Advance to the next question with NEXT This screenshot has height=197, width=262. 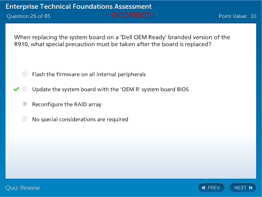click(243, 188)
